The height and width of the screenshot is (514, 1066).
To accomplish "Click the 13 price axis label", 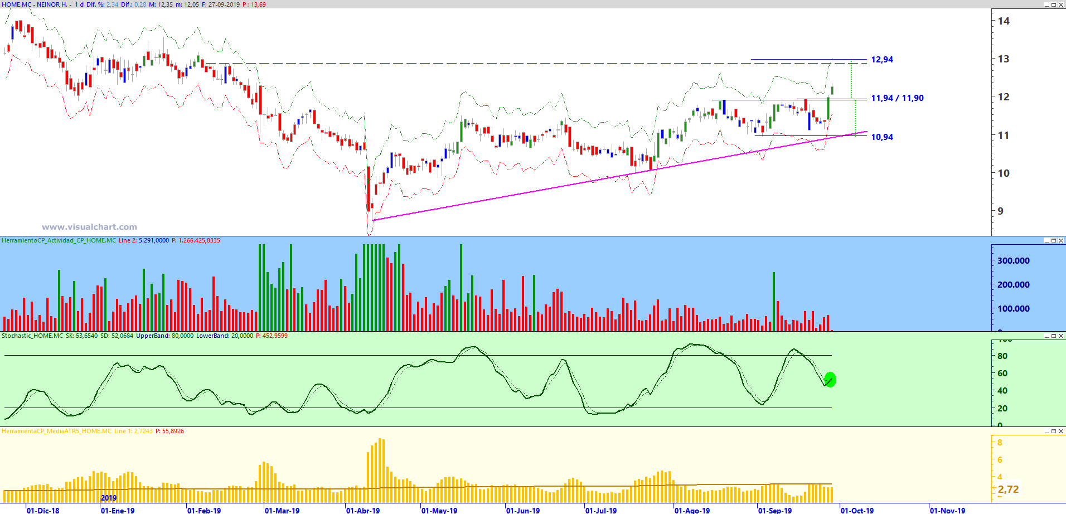I will click(1004, 59).
